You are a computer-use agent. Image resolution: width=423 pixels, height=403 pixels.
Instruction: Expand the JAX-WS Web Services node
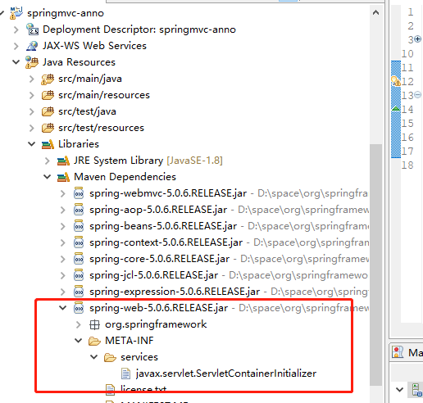(x=16, y=46)
